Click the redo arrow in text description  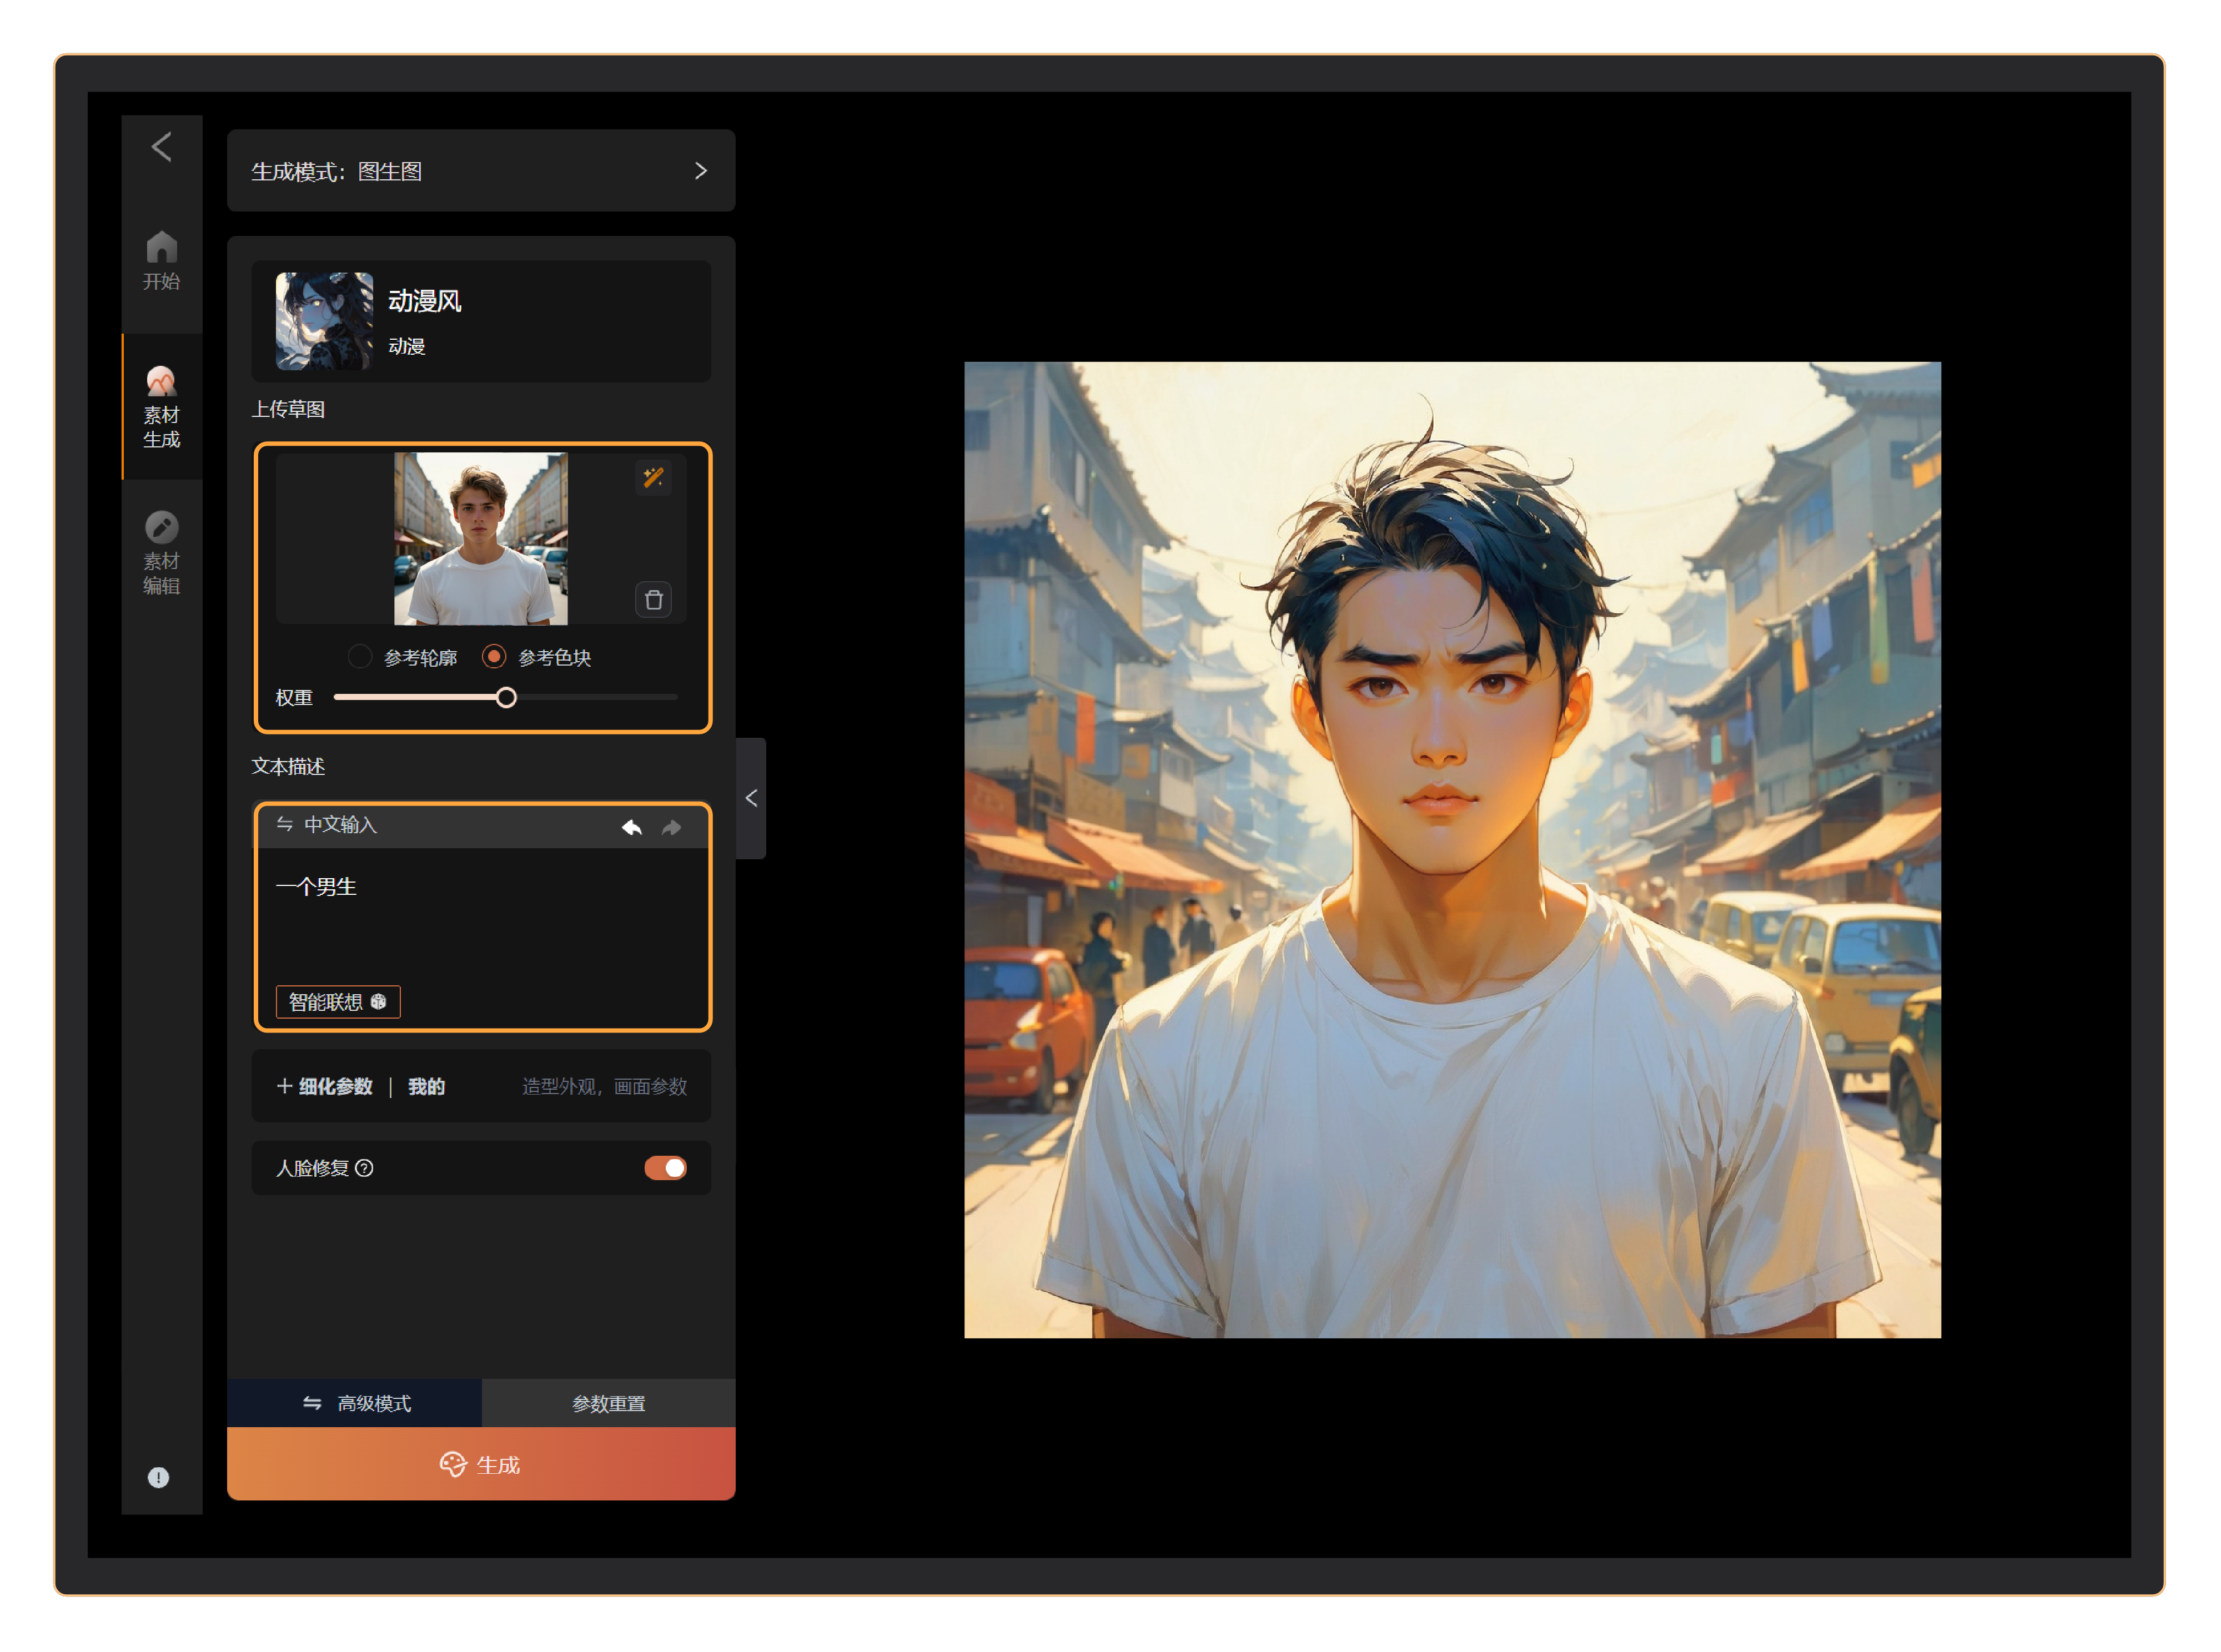point(671,827)
